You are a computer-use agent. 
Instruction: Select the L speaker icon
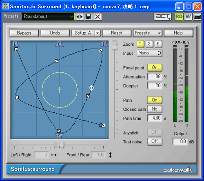point(15,44)
